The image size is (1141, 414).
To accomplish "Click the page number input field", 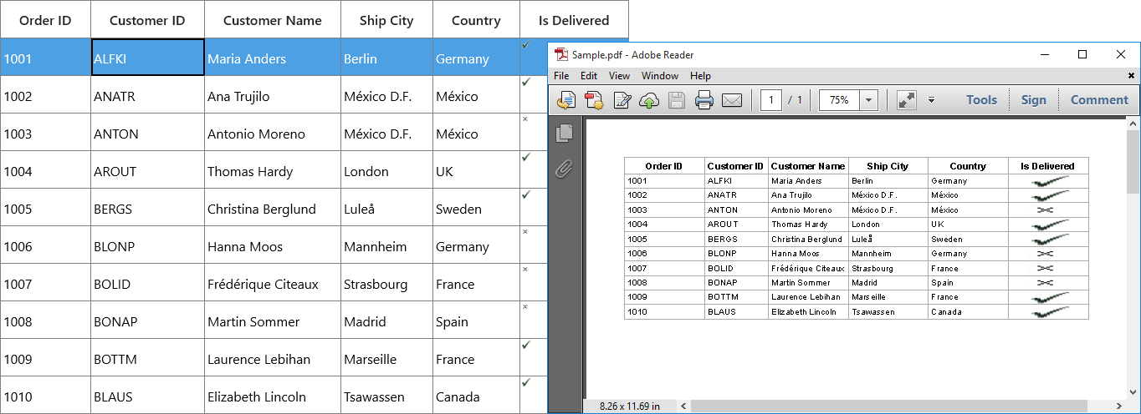I will 770,100.
